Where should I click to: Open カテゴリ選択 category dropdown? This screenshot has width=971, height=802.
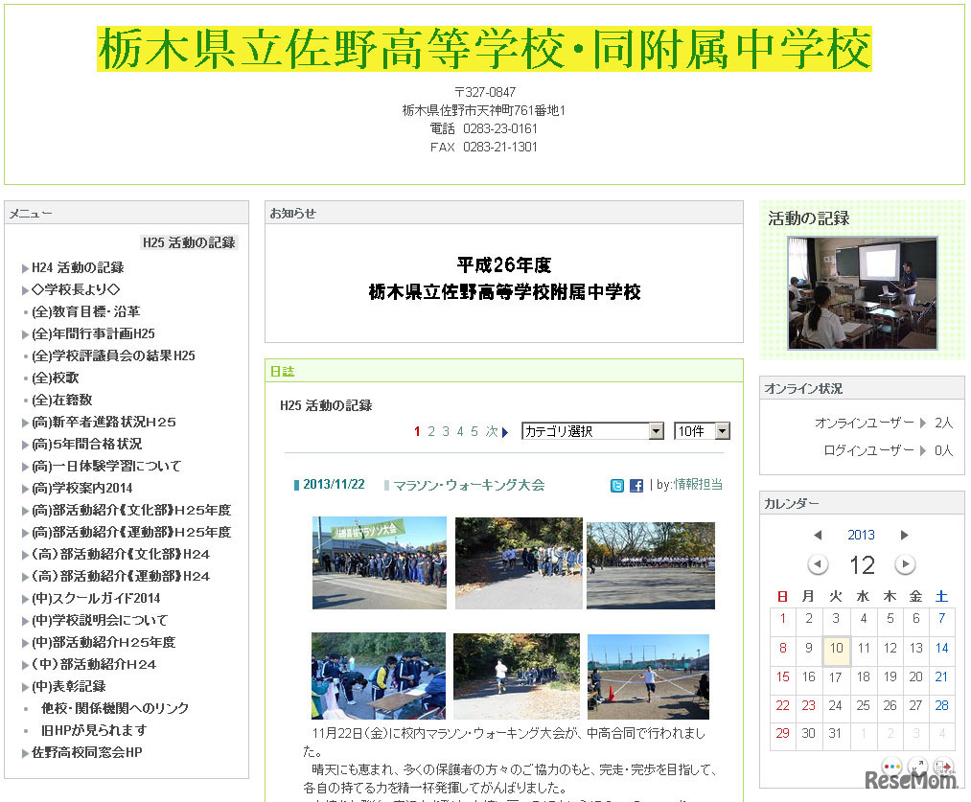(592, 431)
